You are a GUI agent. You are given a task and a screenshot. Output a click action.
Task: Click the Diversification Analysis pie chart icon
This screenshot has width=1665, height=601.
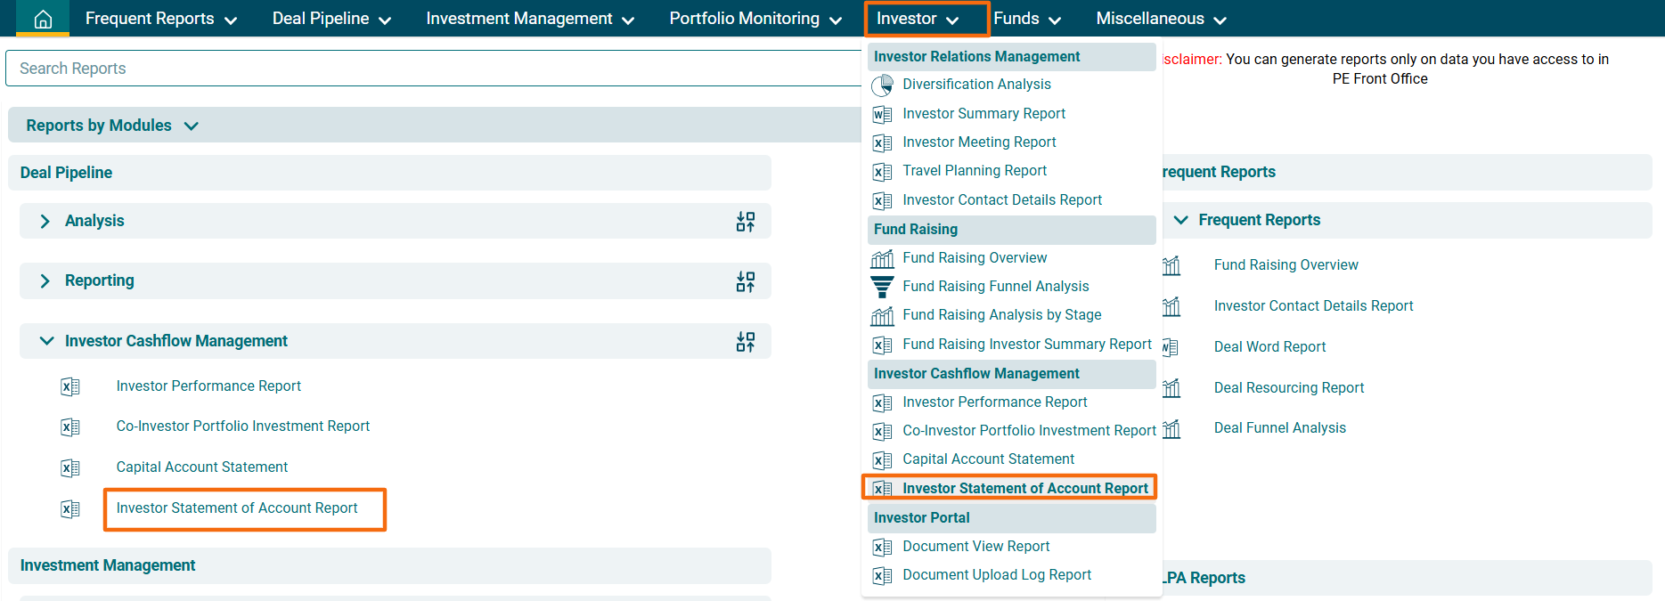[x=882, y=85]
